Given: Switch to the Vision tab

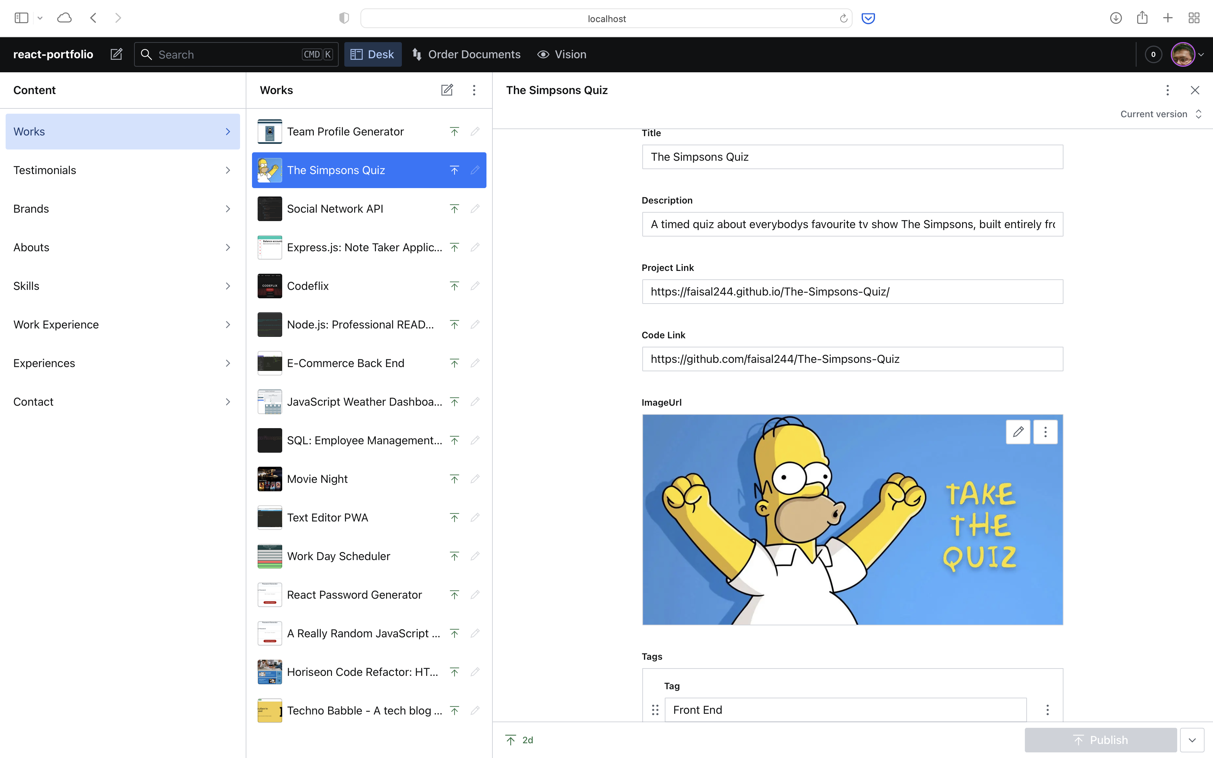Looking at the screenshot, I should tap(562, 54).
